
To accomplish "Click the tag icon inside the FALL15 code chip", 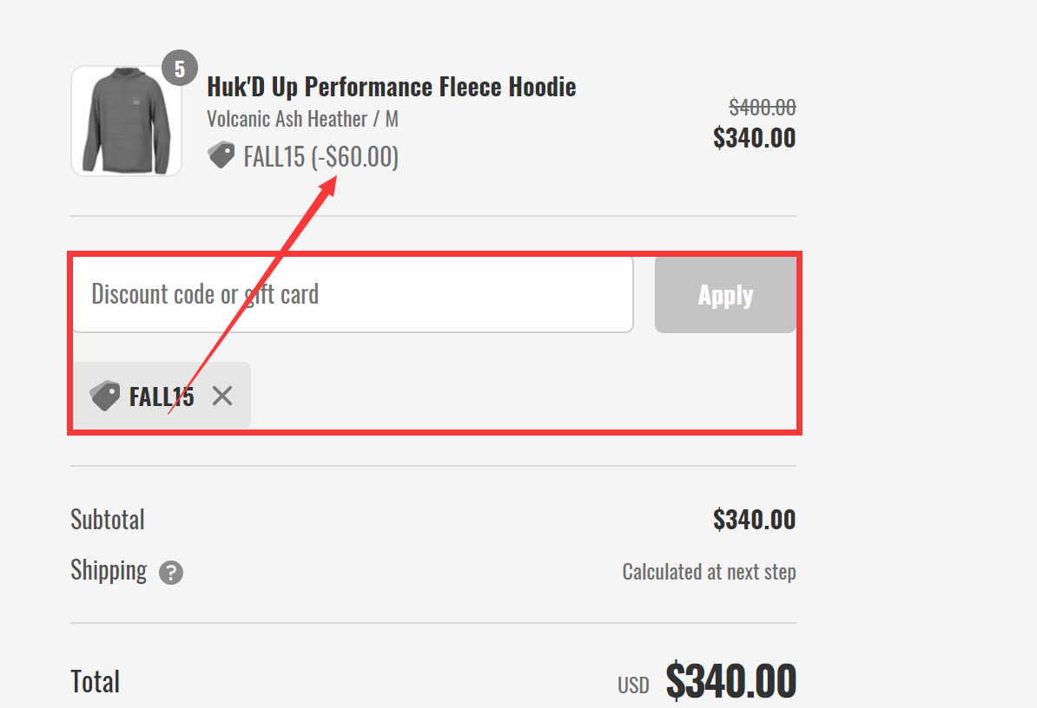I will click(105, 396).
